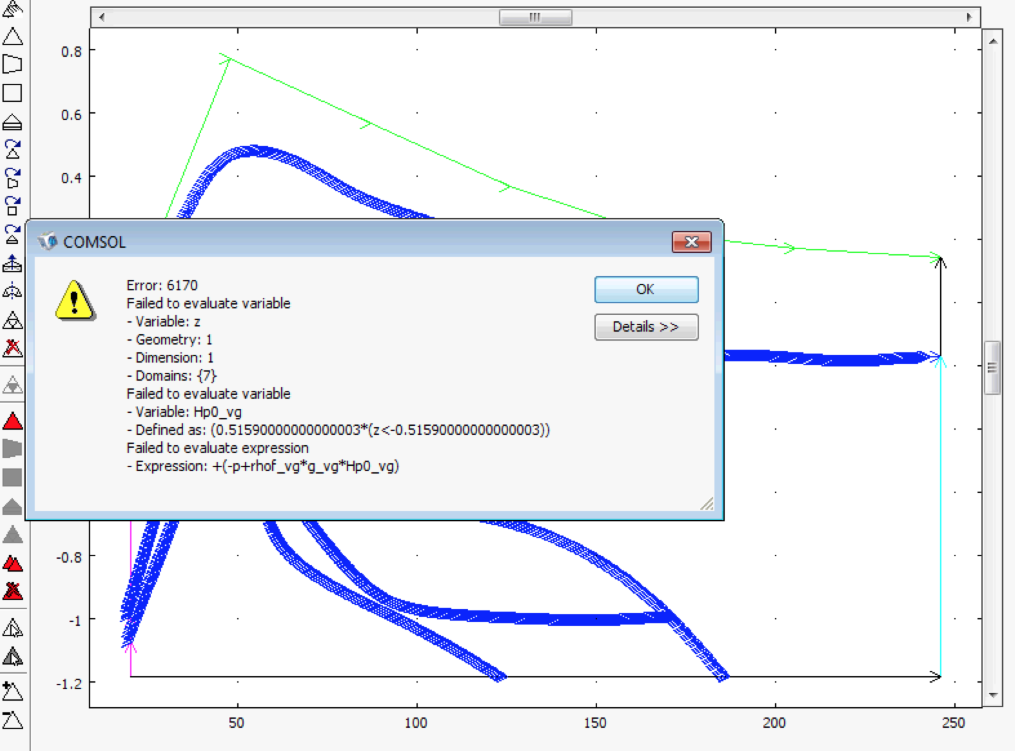This screenshot has height=751, width=1015.
Task: Click the dashed-axis mirror mesh icon
Action: tap(12, 292)
